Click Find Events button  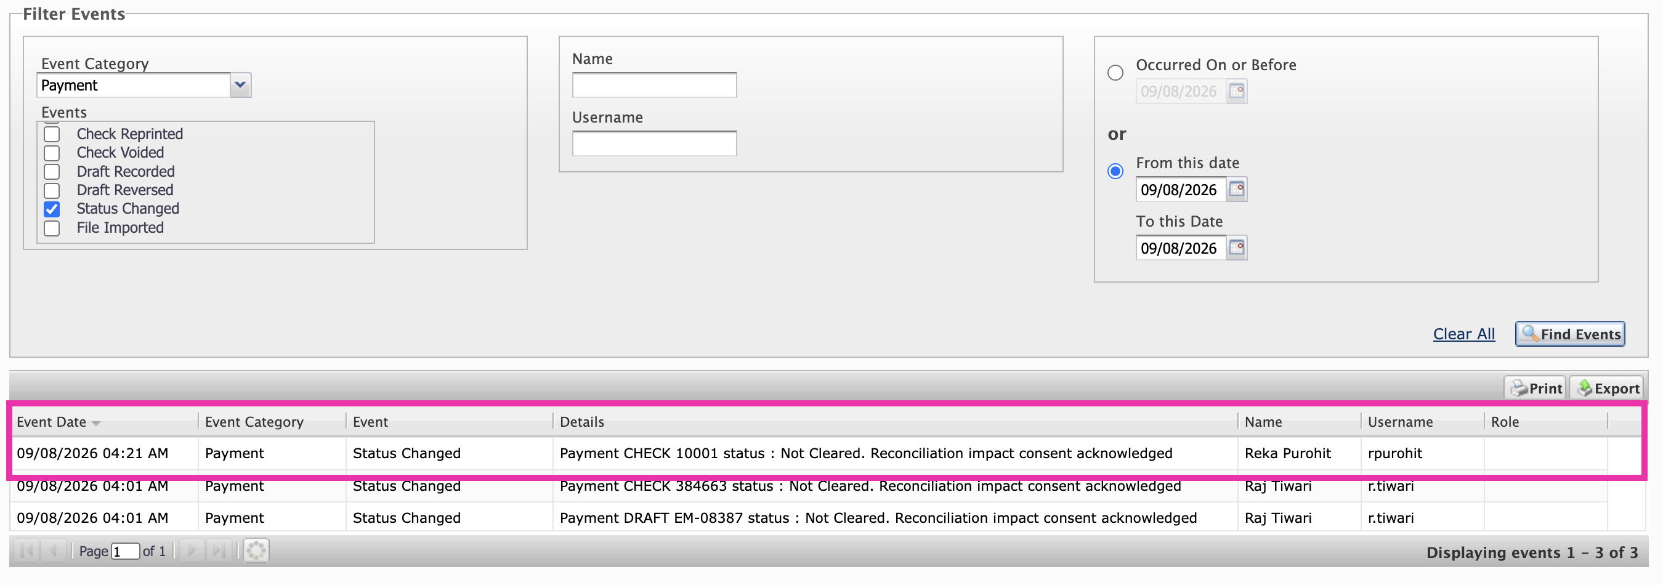(1570, 334)
